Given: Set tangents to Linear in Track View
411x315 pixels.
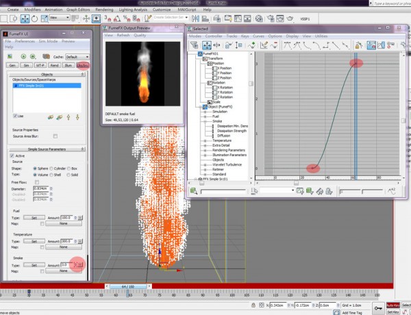Looking at the screenshot, I should tap(336, 45).
